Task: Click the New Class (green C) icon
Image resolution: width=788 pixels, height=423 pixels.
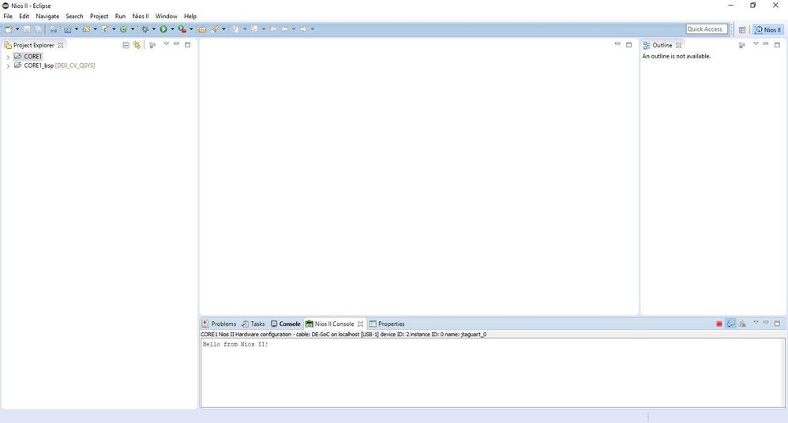Action: (123, 29)
